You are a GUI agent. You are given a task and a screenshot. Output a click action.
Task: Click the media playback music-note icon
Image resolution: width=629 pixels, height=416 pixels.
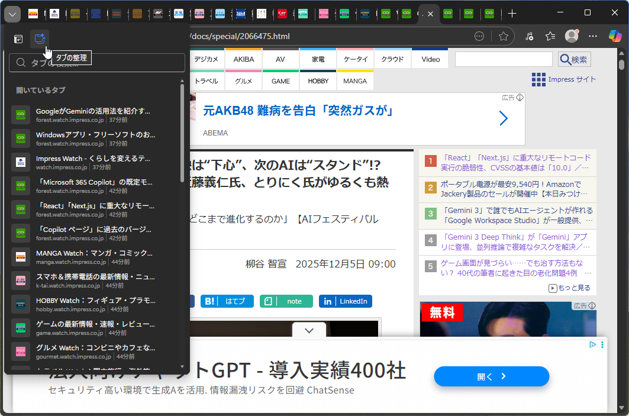click(x=529, y=36)
